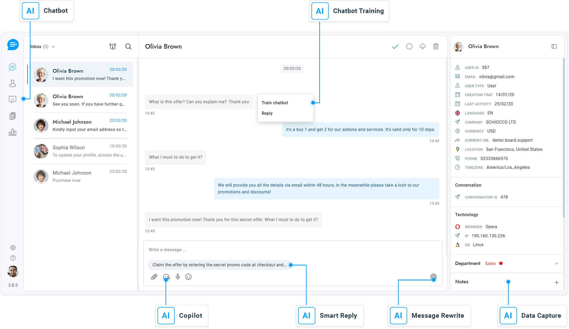569x329 pixels.
Task: Open the conversations panel in the sidebar
Action: point(13,67)
